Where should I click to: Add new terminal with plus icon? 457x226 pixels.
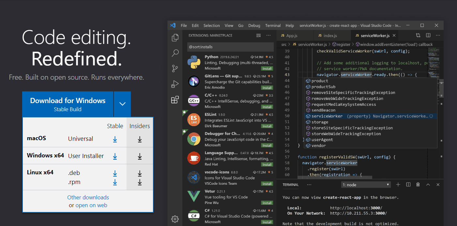point(398,185)
